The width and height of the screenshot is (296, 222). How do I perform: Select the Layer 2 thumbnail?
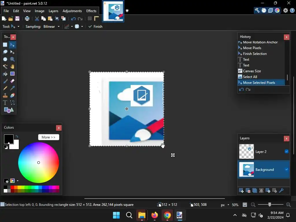[x=246, y=151]
